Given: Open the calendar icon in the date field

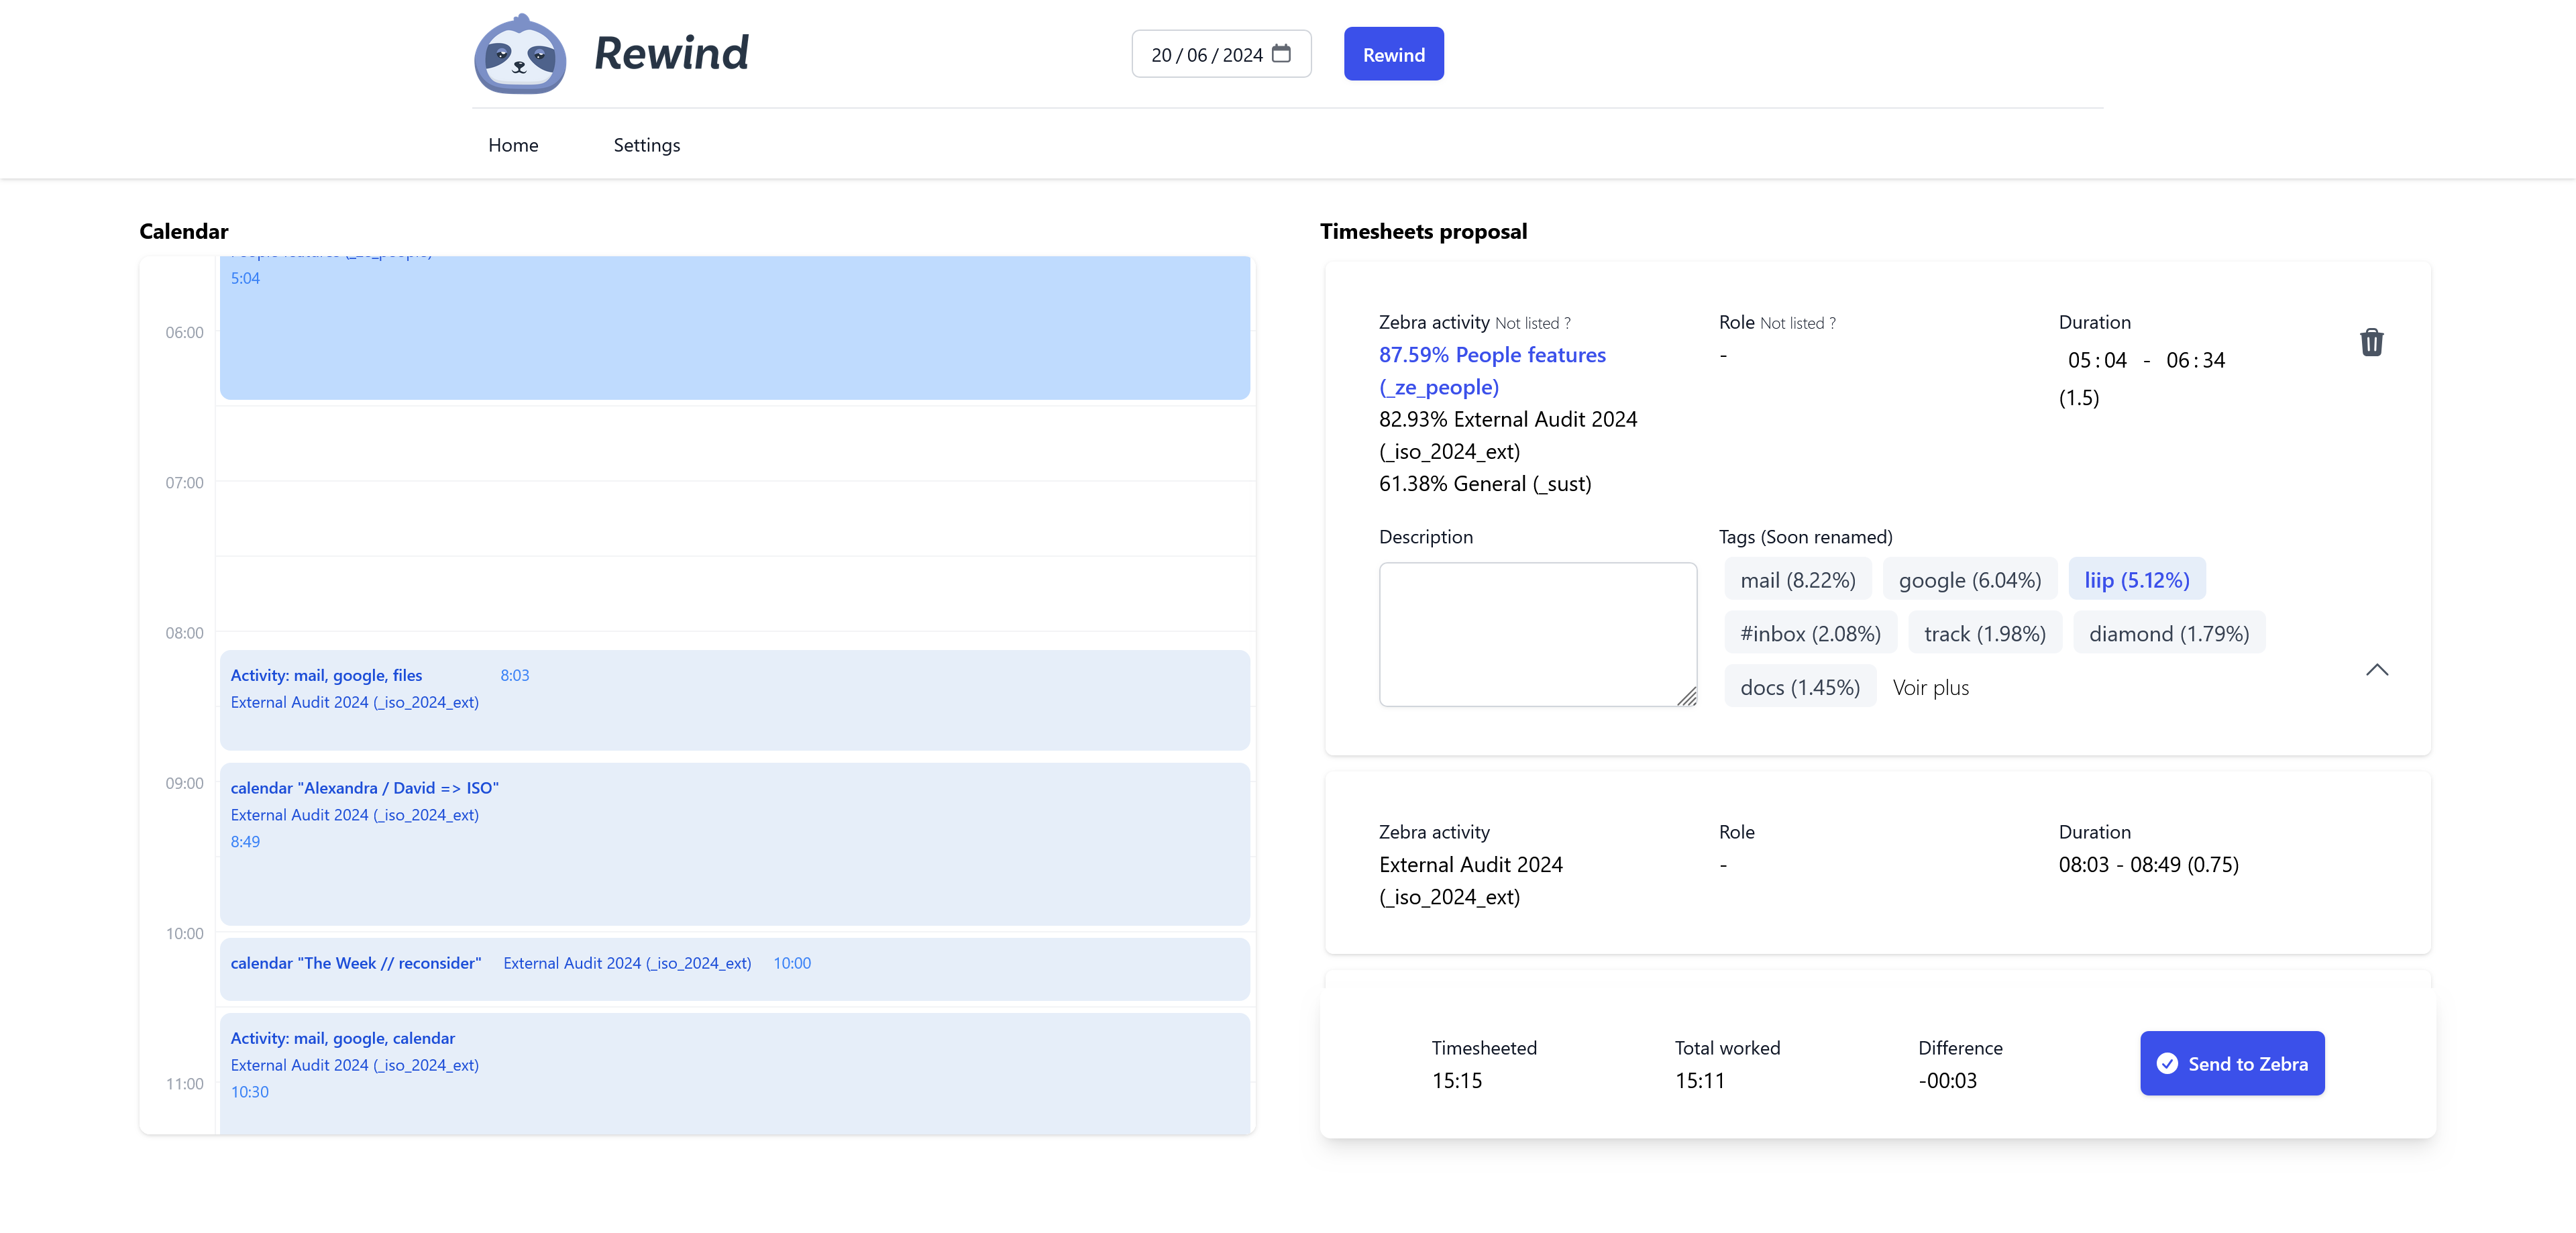Looking at the screenshot, I should pyautogui.click(x=1283, y=53).
